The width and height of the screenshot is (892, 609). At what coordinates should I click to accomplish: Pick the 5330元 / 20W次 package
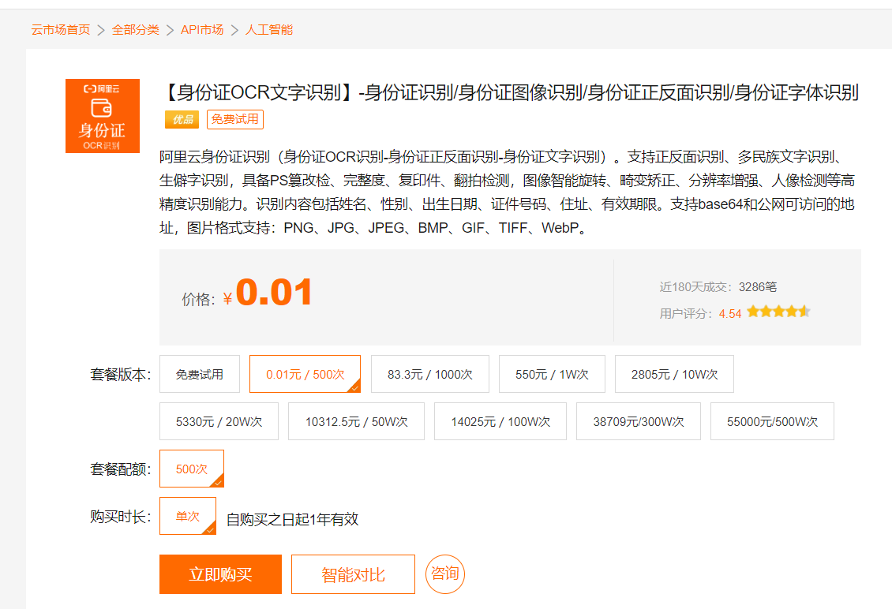click(x=219, y=421)
